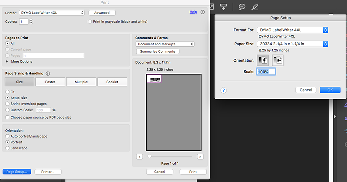Click the comment speech bubble icon

point(242,6)
